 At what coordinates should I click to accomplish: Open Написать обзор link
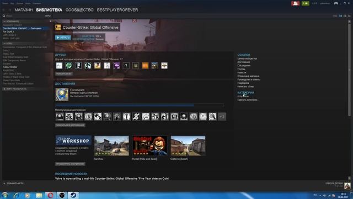coord(245,87)
